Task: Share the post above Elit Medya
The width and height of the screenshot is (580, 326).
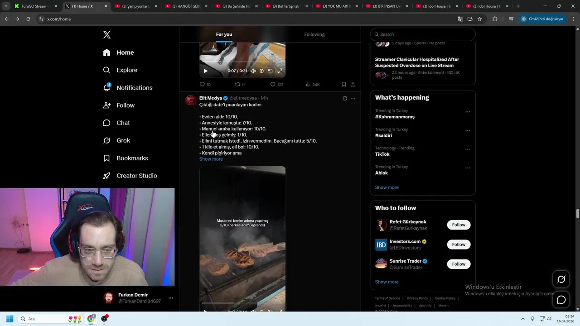Action: click(x=353, y=85)
